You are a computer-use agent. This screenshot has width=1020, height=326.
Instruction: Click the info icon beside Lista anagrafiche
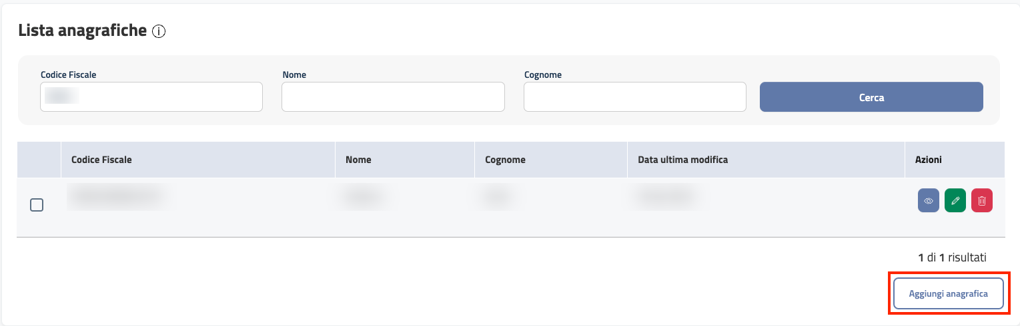pyautogui.click(x=159, y=31)
